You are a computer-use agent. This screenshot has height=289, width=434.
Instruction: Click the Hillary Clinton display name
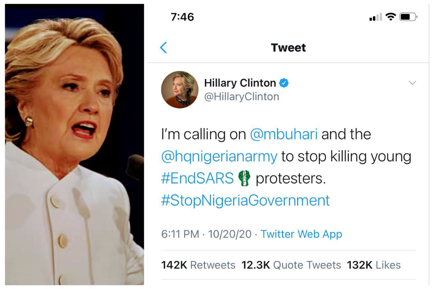(240, 83)
